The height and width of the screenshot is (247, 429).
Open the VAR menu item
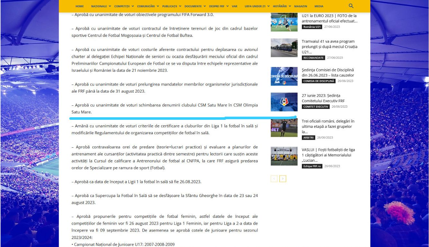(x=234, y=6)
